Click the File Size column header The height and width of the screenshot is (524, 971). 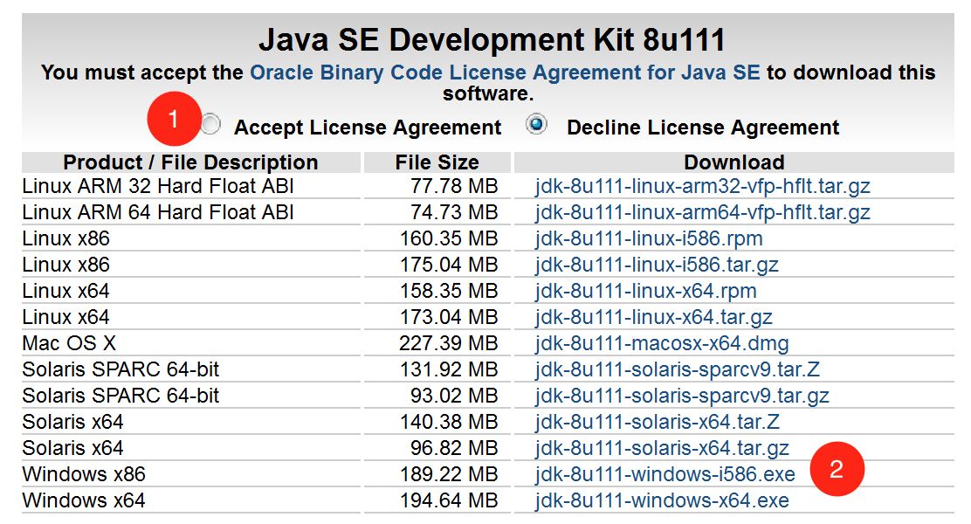point(437,162)
